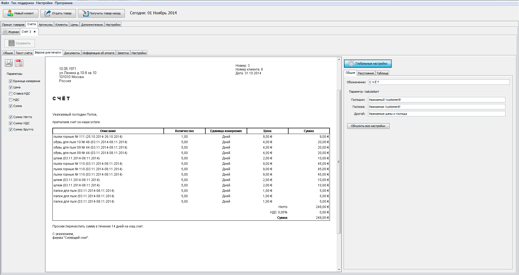Click the print invoice printer icon
The image size is (519, 275).
point(9,63)
